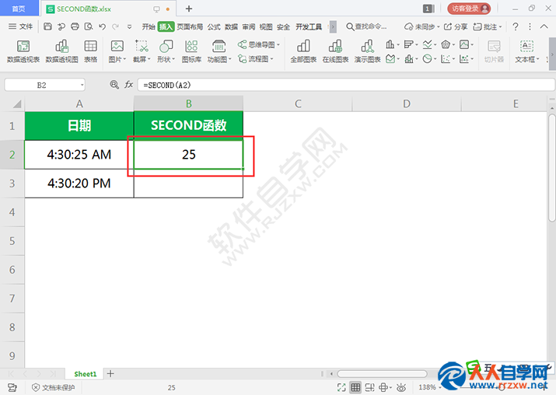Open online charts (在线图表)
Screen dimensions: 556x395
tap(335, 51)
